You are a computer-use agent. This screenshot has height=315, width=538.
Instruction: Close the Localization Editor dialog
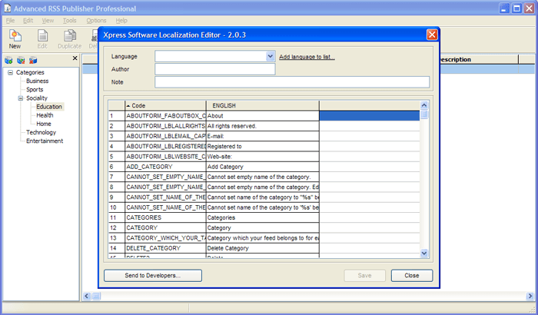pyautogui.click(x=432, y=35)
